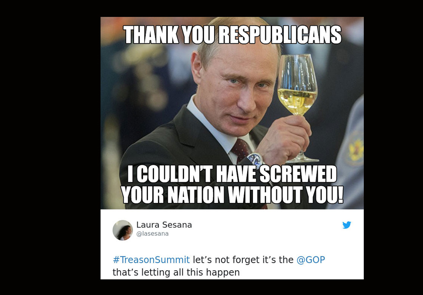Click the "THANK YOU RESPUBLICANS" caption text
Viewport: 423px width, 295px height.
click(232, 35)
